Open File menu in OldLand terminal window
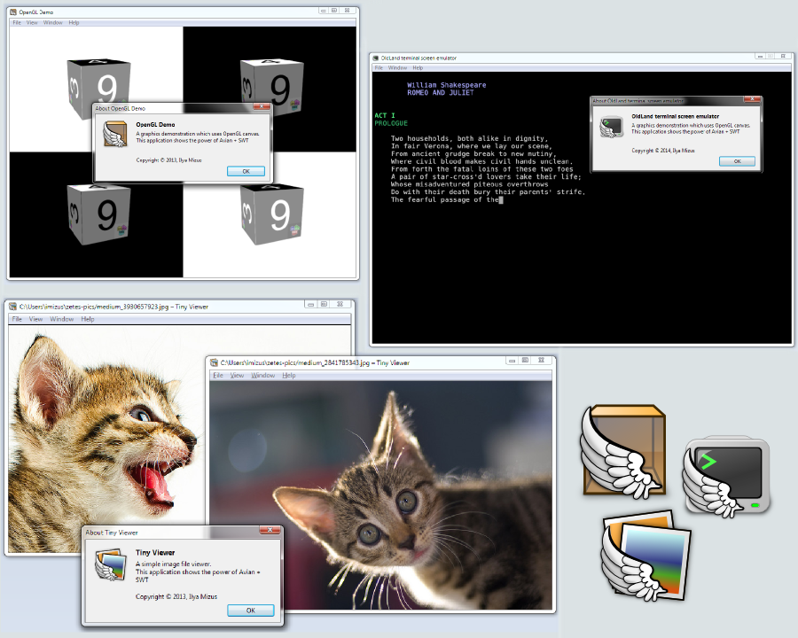 click(379, 67)
